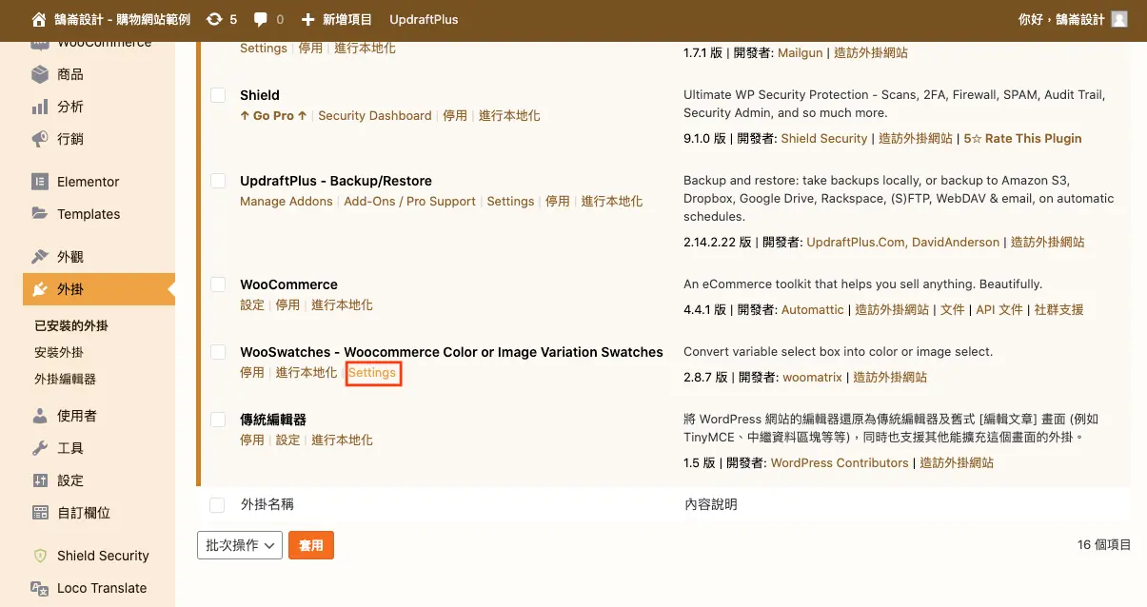
Task: Open 已安裝的外掛 submenu item
Action: [71, 325]
